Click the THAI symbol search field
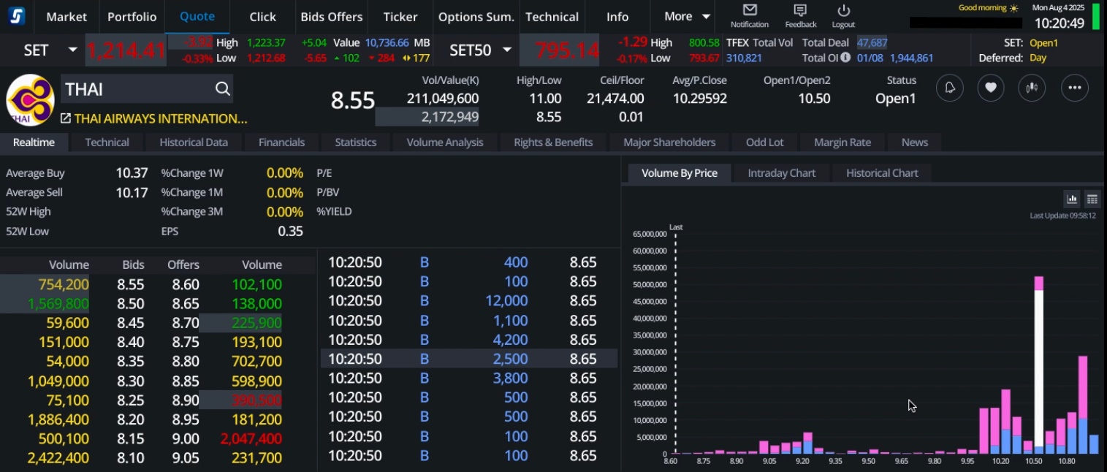Viewport: 1107px width, 472px height. point(146,89)
